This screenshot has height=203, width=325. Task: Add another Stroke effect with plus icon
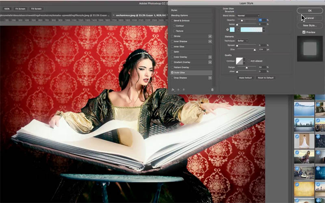tap(210, 36)
